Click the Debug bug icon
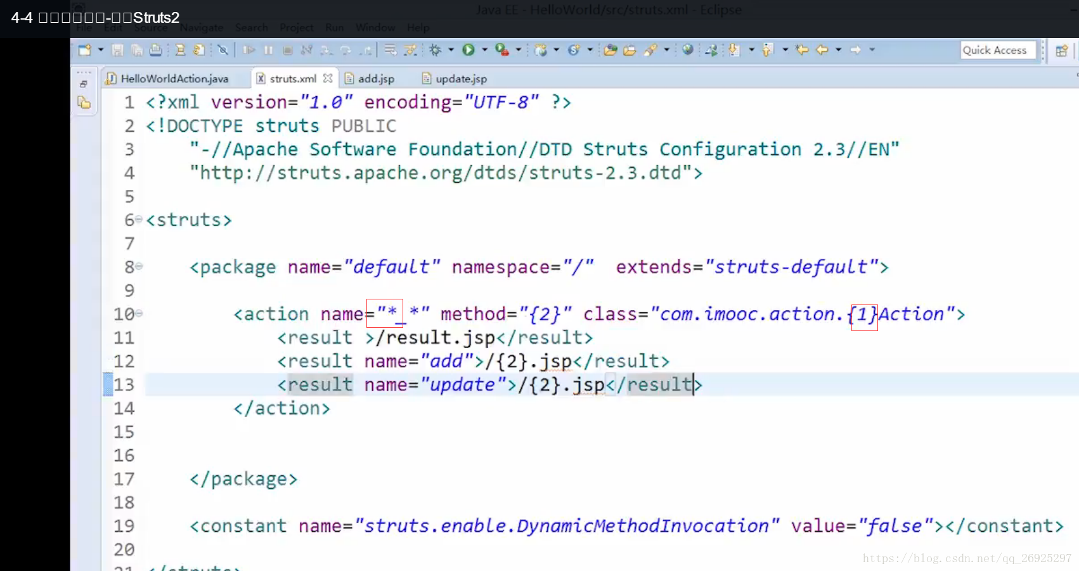 435,49
